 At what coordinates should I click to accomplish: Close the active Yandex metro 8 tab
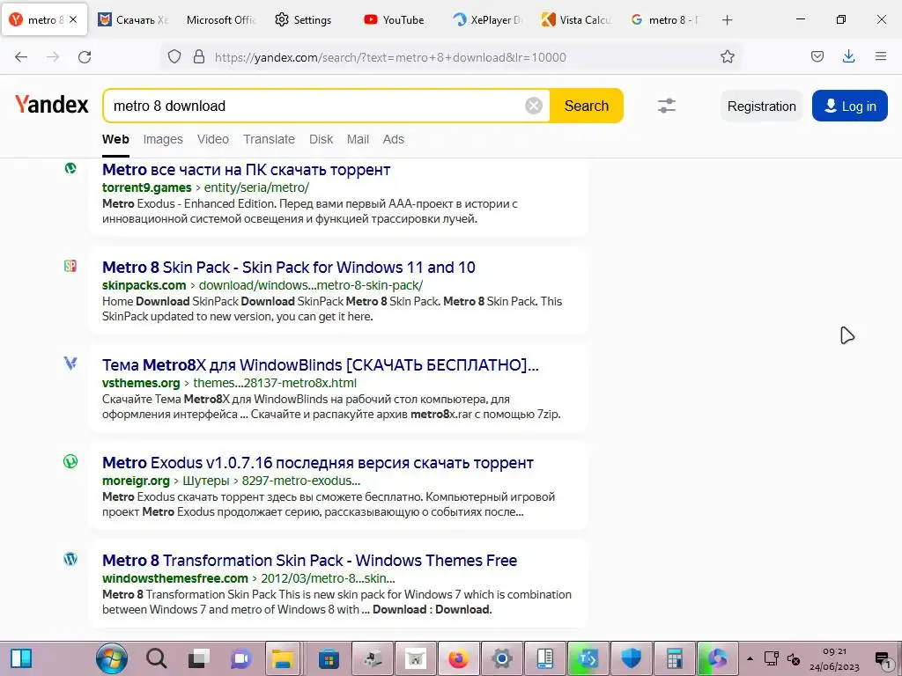pos(73,19)
